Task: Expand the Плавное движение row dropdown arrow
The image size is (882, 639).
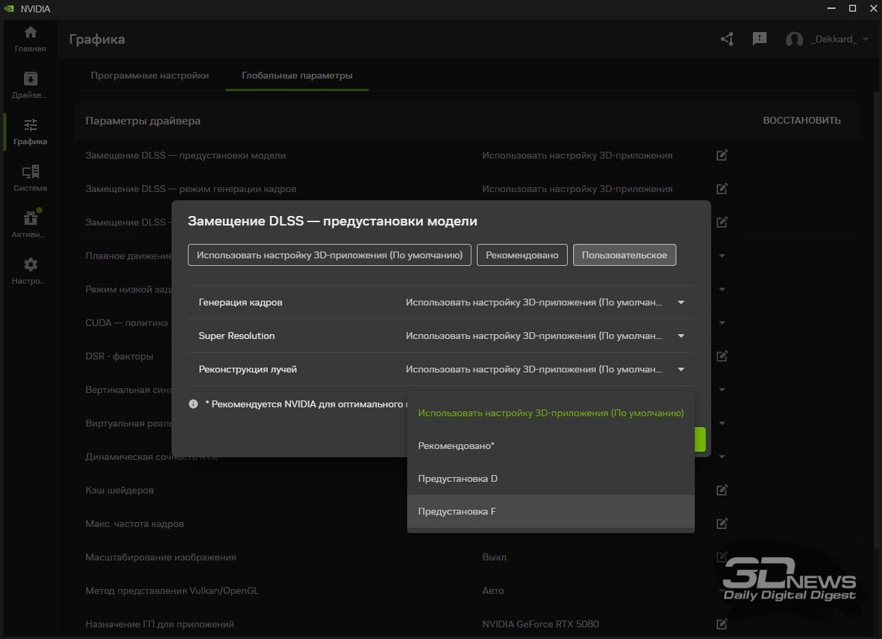Action: click(722, 256)
